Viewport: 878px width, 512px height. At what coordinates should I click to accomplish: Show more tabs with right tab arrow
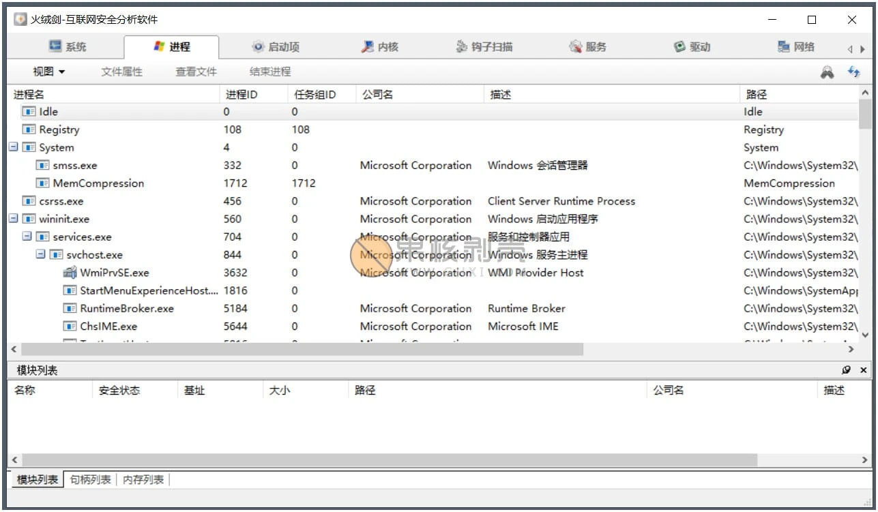click(x=862, y=49)
